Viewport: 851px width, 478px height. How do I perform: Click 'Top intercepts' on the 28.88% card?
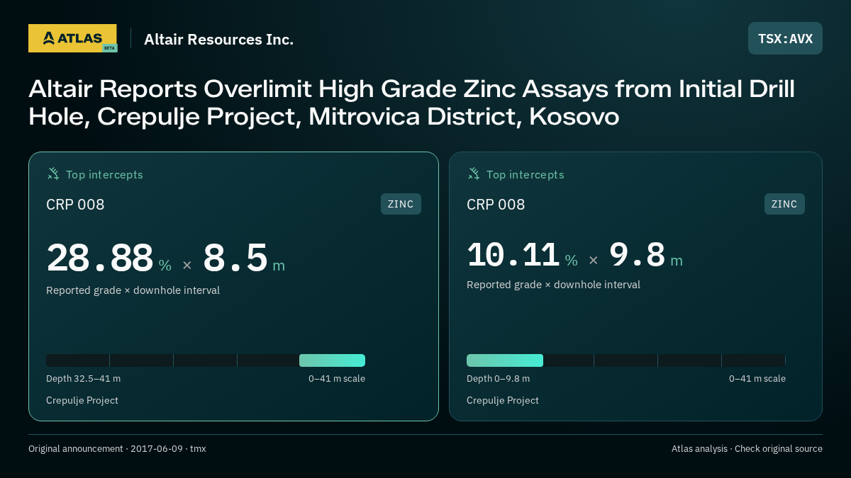pos(104,174)
